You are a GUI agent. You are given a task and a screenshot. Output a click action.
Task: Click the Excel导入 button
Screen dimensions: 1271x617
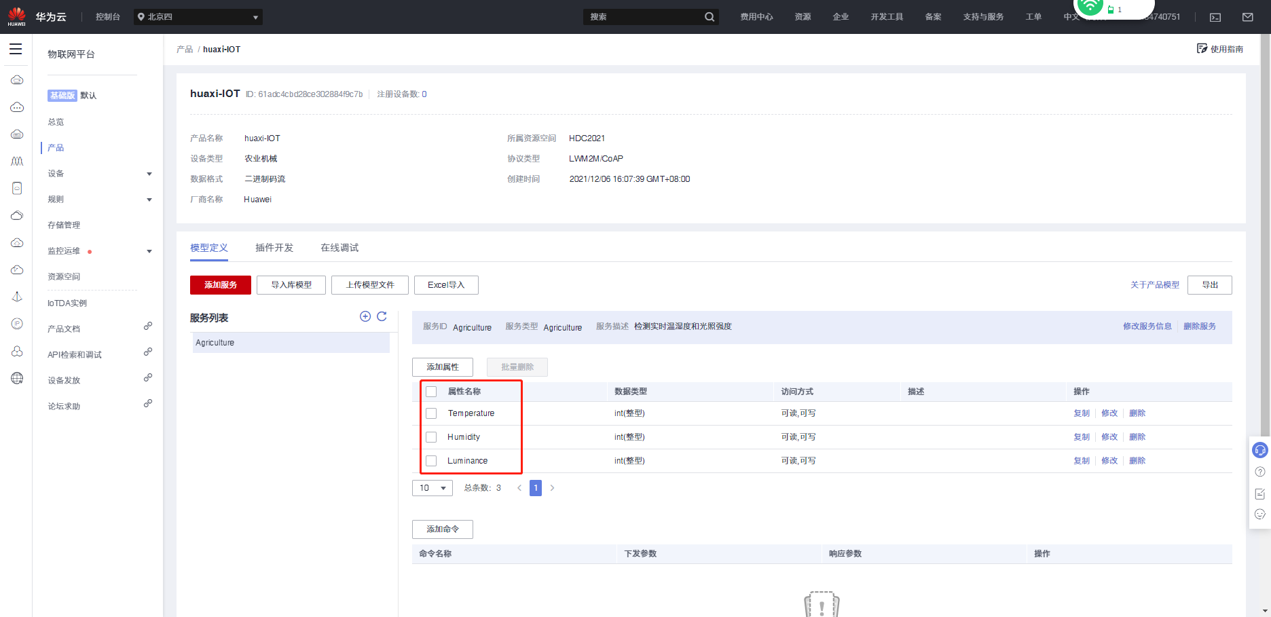coord(446,285)
